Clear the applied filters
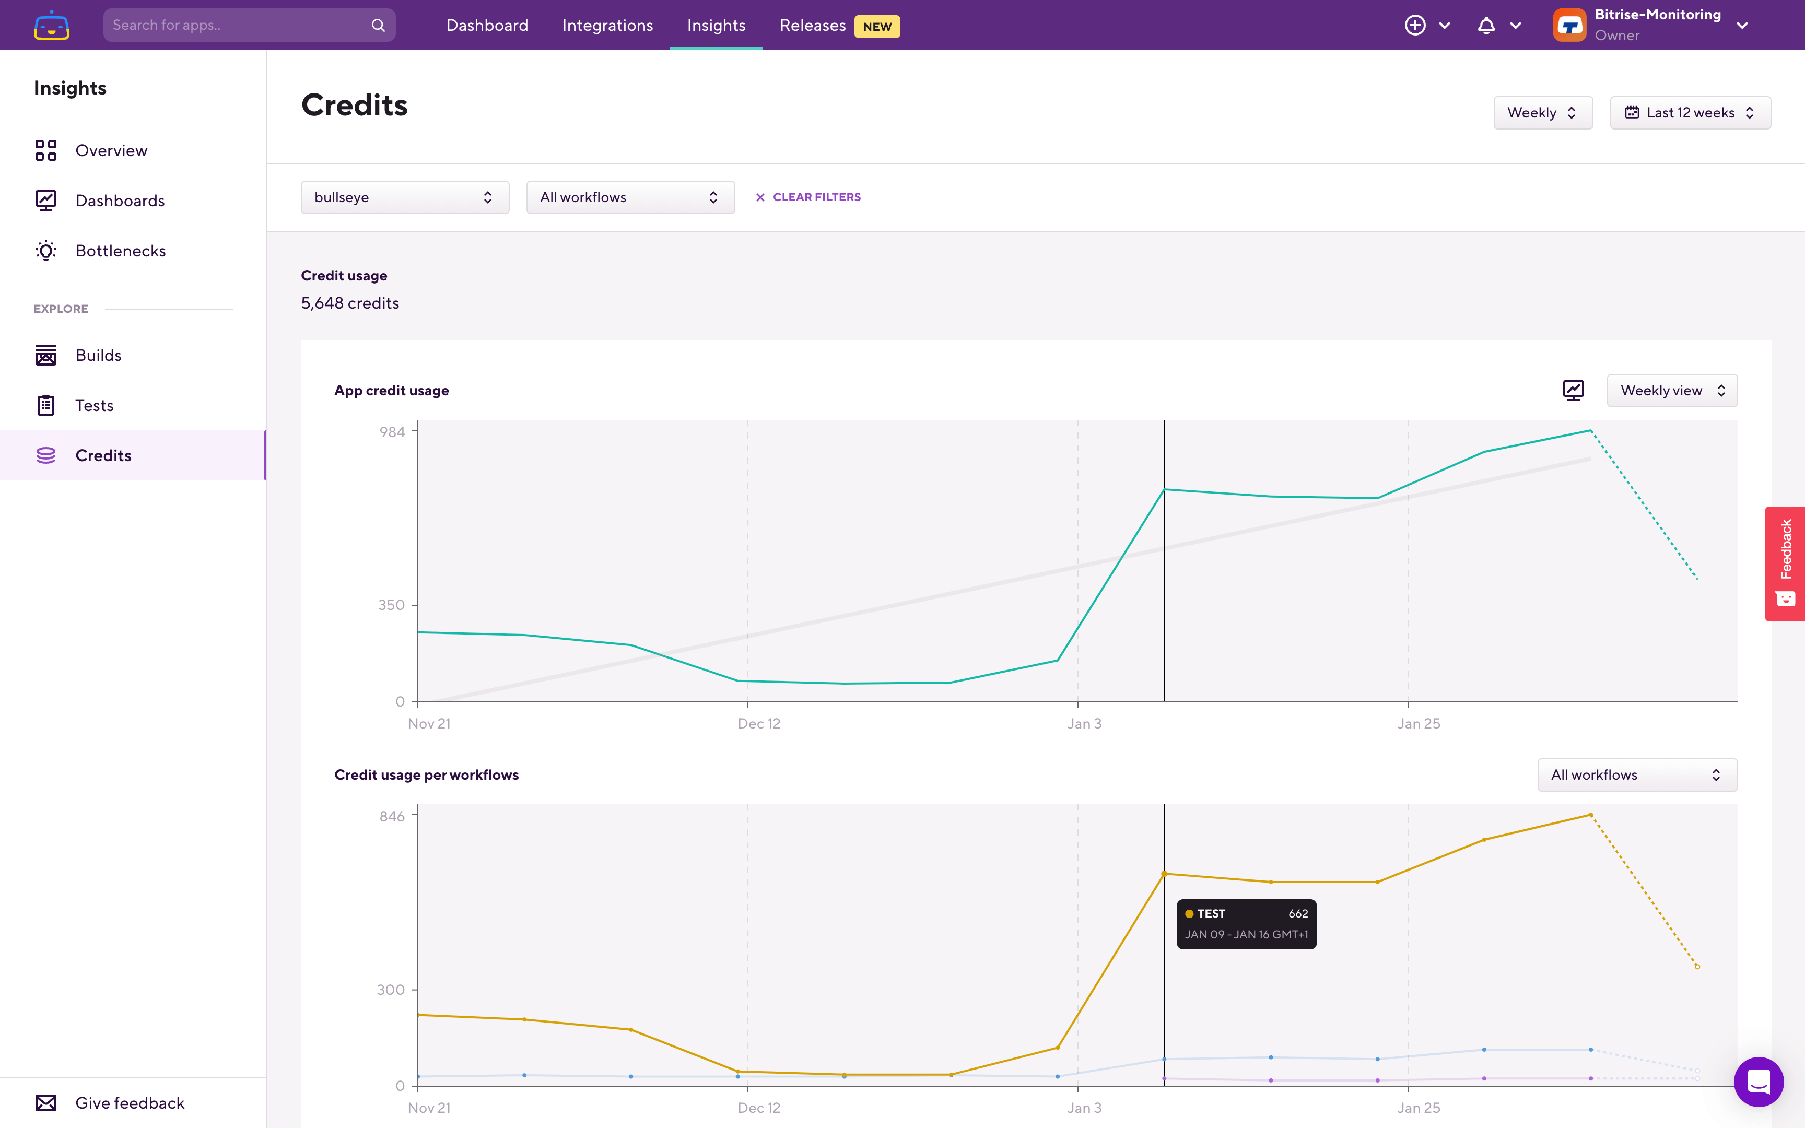Screen dimensions: 1805x1128 coord(808,197)
